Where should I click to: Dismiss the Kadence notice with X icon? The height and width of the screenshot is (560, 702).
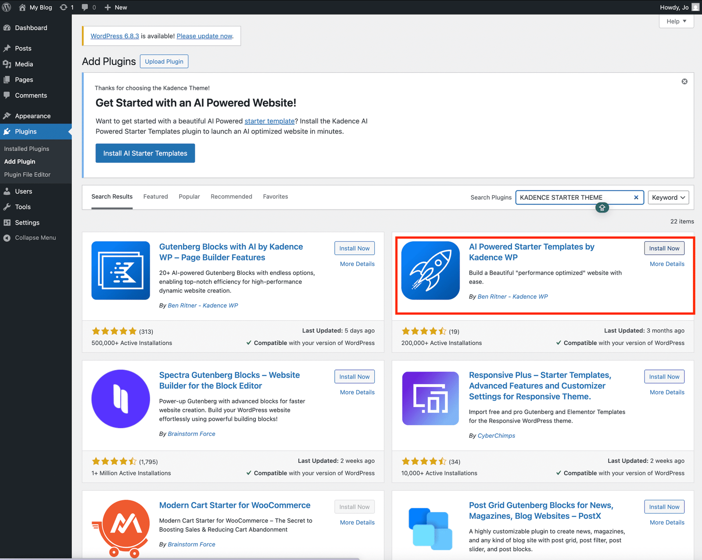684,82
